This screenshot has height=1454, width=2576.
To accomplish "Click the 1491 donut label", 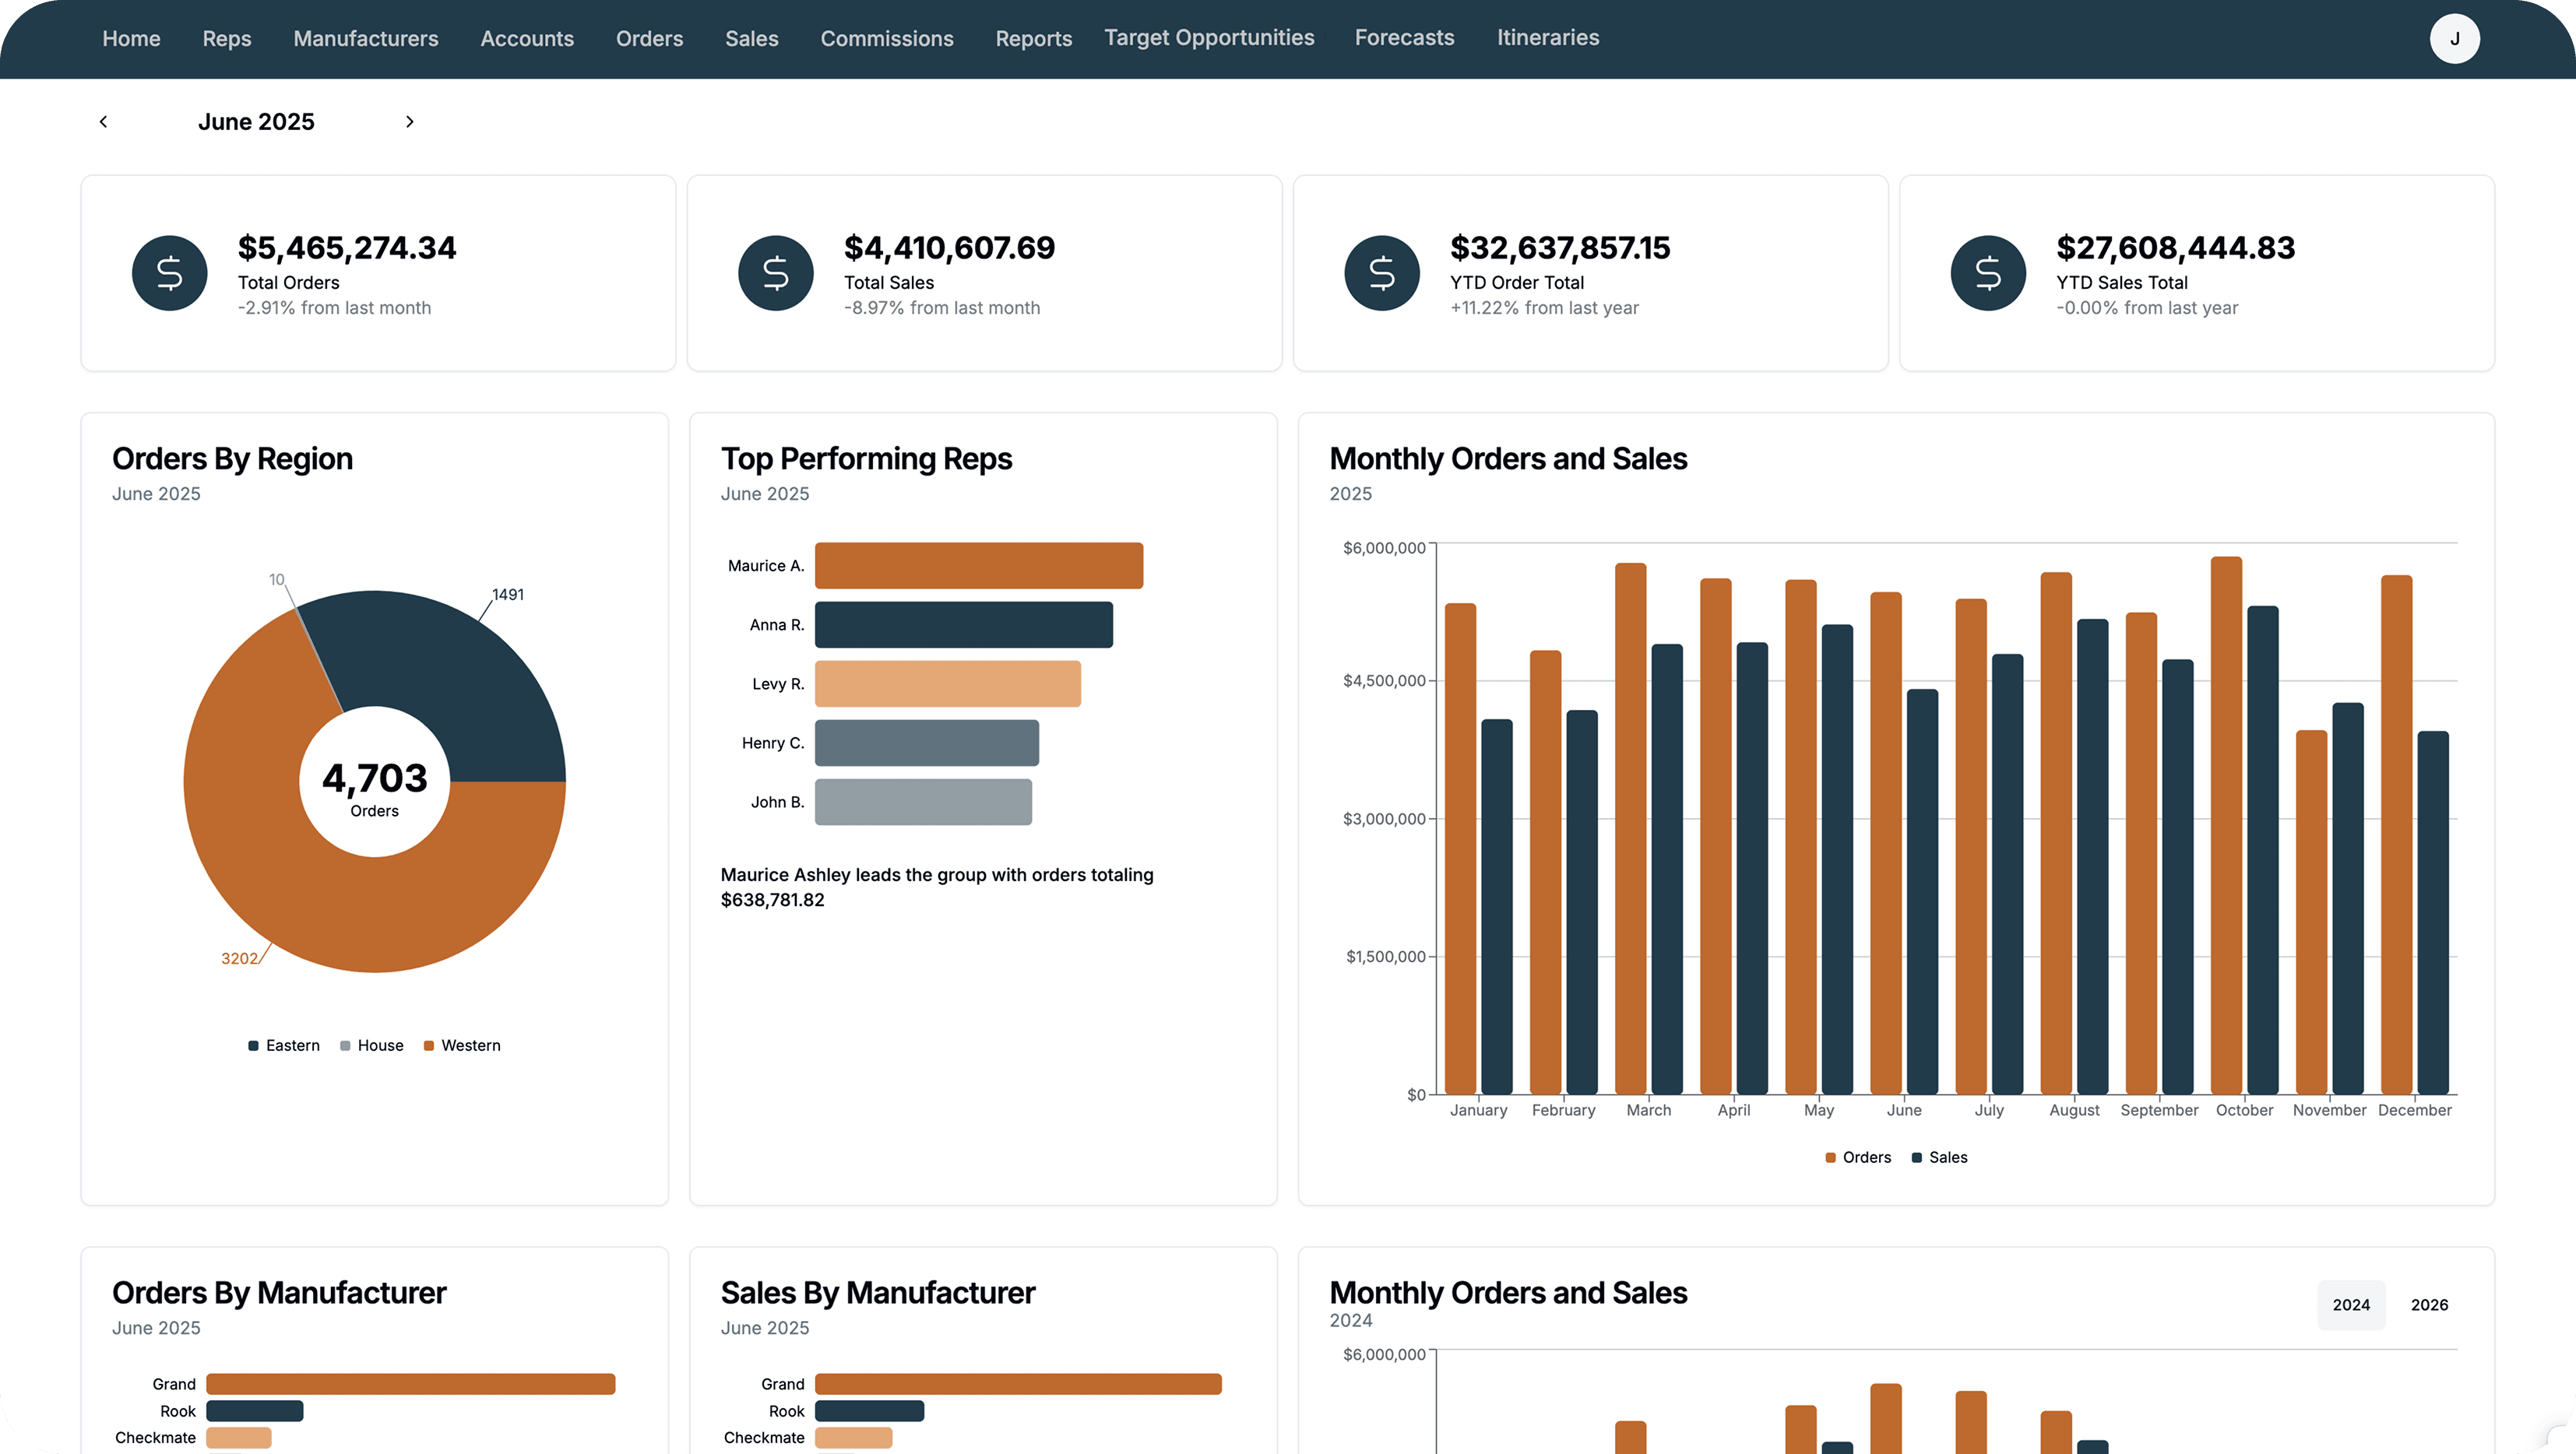I will point(508,594).
